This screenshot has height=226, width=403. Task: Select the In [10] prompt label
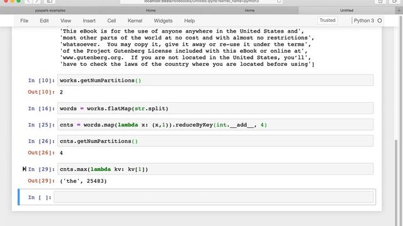point(42,80)
